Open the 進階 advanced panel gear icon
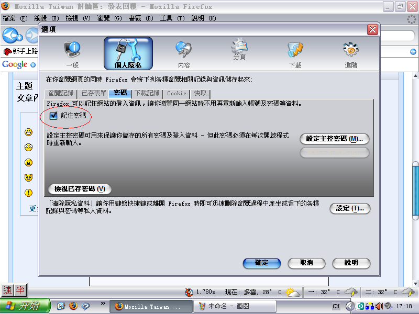This screenshot has width=419, height=314. coord(351,55)
